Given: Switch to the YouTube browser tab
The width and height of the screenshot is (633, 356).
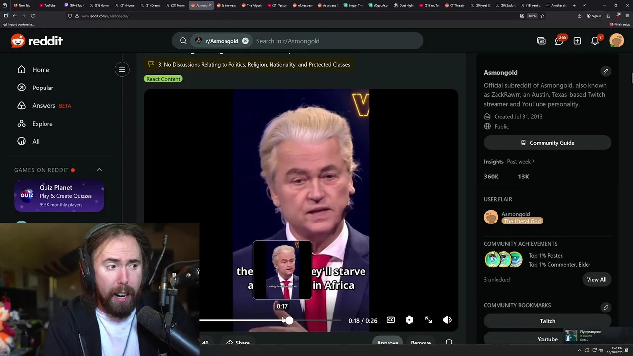Looking at the screenshot, I should click(x=48, y=5).
